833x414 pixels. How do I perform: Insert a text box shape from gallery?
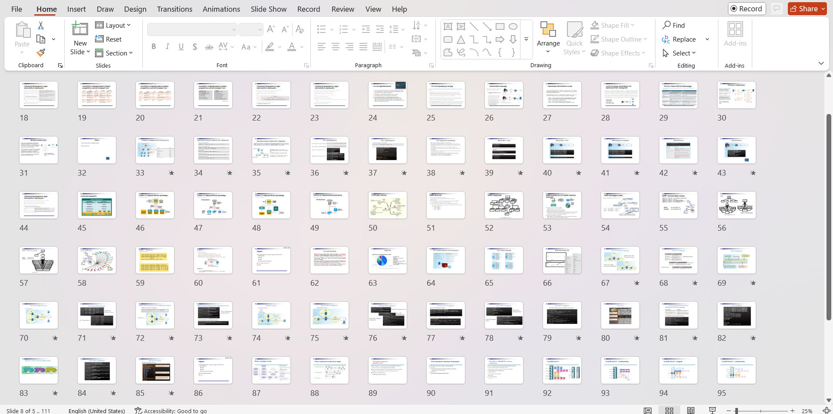448,26
